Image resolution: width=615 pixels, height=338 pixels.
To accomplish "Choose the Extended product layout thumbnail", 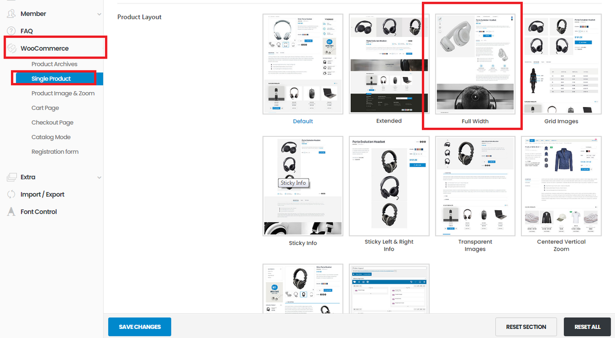I will click(389, 64).
